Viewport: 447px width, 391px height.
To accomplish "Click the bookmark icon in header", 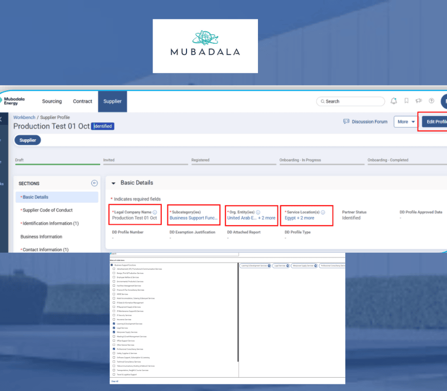I will (406, 101).
